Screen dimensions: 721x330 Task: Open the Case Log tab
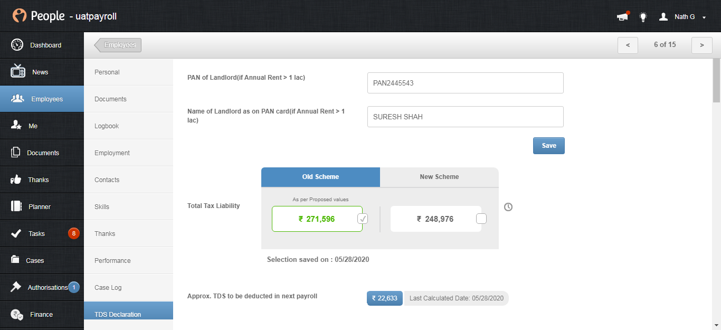[x=128, y=287]
